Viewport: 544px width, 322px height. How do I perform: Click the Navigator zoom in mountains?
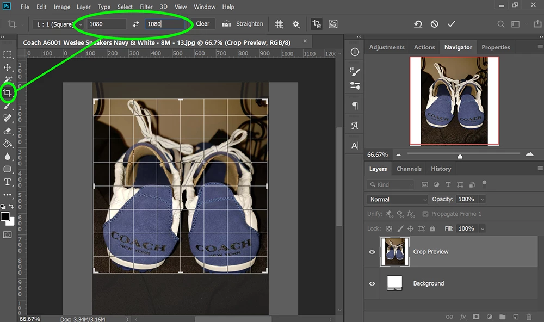point(529,154)
